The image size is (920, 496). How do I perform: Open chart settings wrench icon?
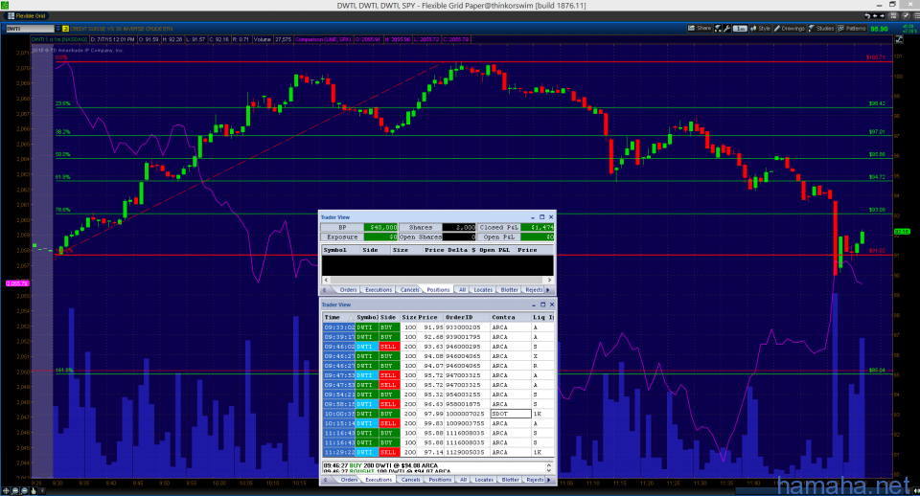pyautogui.click(x=726, y=28)
